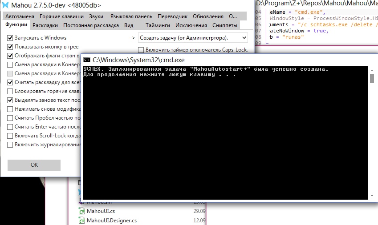The width and height of the screenshot is (378, 225).
Task: Enable Включать Scroll-Lock checkbox
Action: (10, 136)
